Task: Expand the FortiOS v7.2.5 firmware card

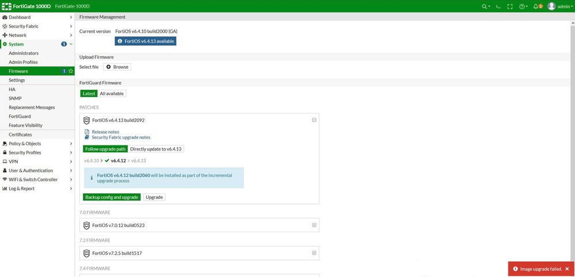Action: pos(314,253)
